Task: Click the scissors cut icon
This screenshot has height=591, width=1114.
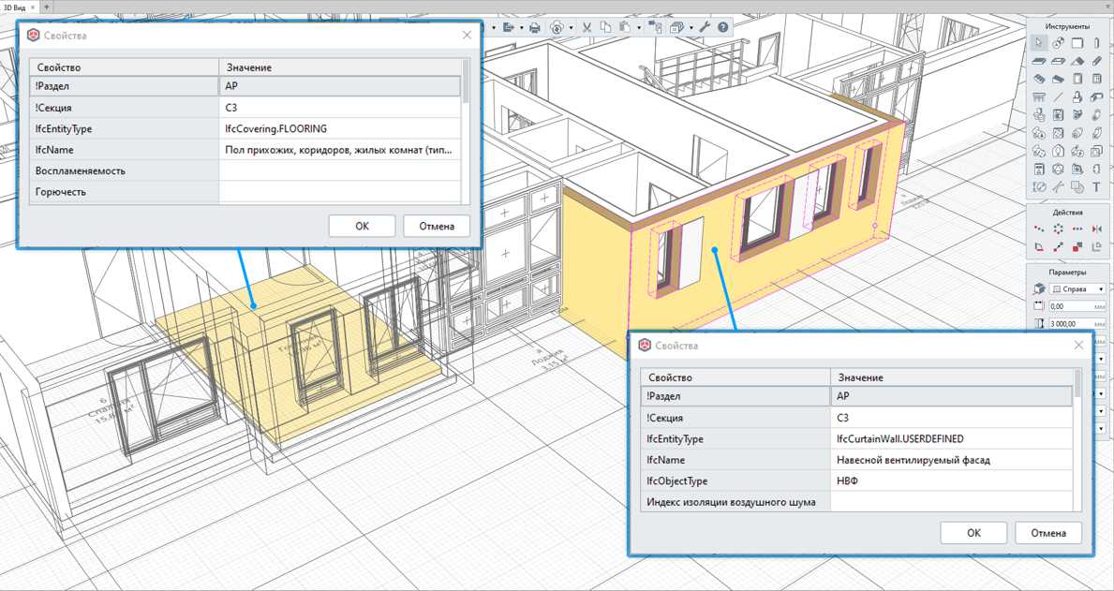Action: [587, 28]
